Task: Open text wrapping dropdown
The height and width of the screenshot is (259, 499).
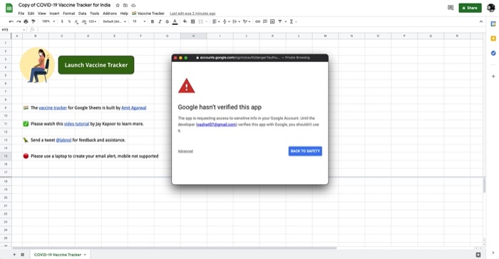Action: (x=236, y=21)
